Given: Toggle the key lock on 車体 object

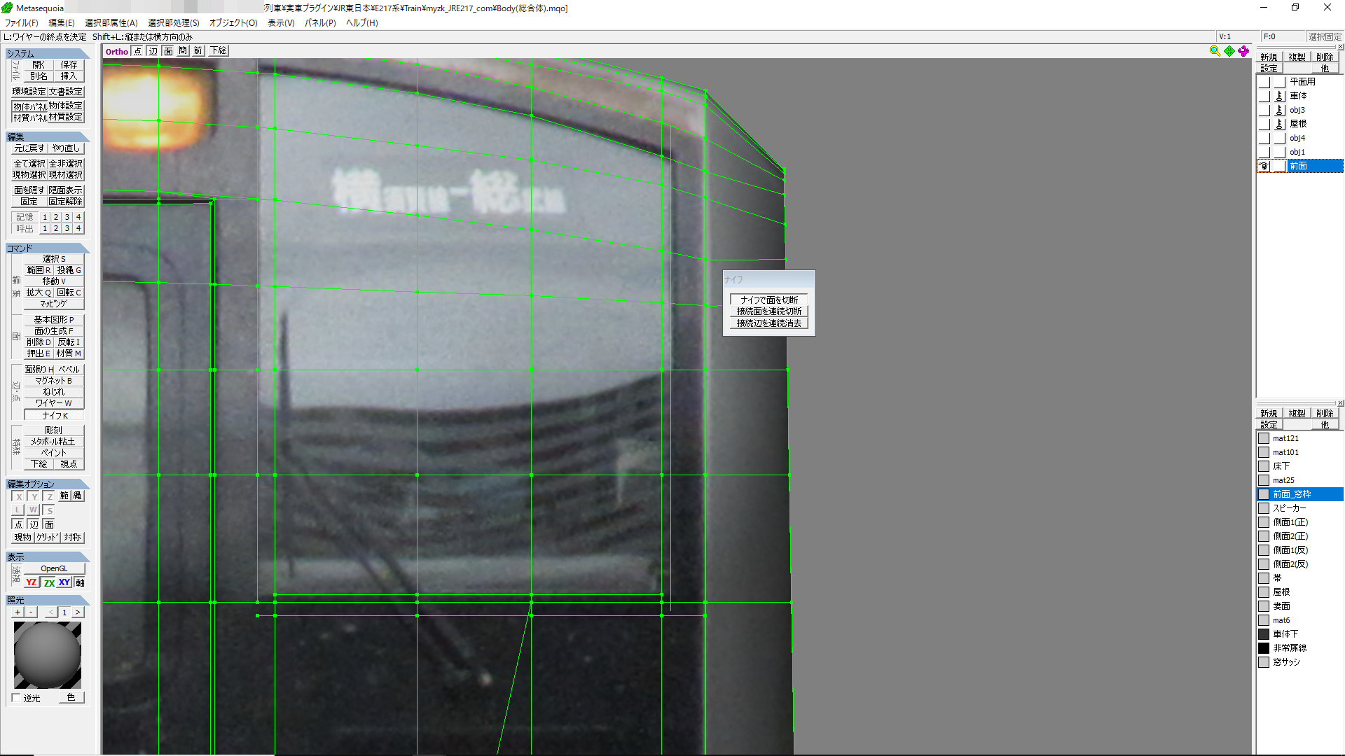Looking at the screenshot, I should 1279,96.
